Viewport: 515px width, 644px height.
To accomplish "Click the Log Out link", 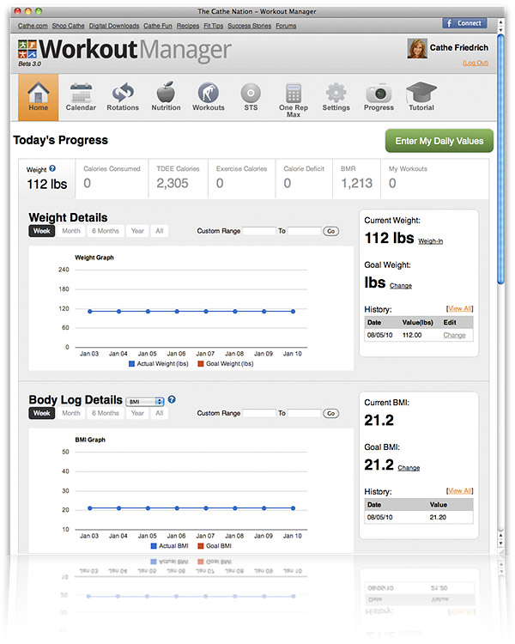I will pyautogui.click(x=476, y=63).
